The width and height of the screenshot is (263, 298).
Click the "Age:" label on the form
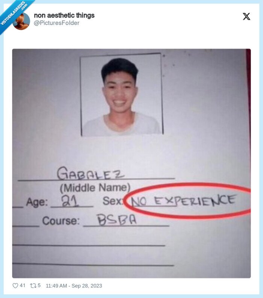[x=37, y=202]
